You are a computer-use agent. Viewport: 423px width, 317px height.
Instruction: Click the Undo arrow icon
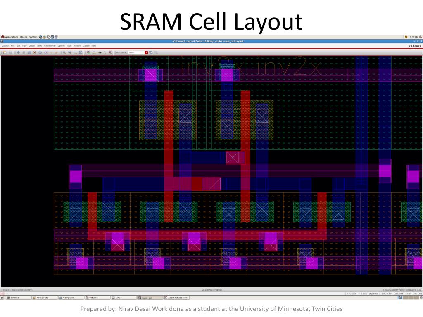point(51,52)
